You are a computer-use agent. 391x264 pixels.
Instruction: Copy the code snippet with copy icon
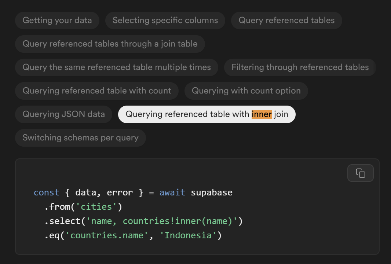click(360, 173)
